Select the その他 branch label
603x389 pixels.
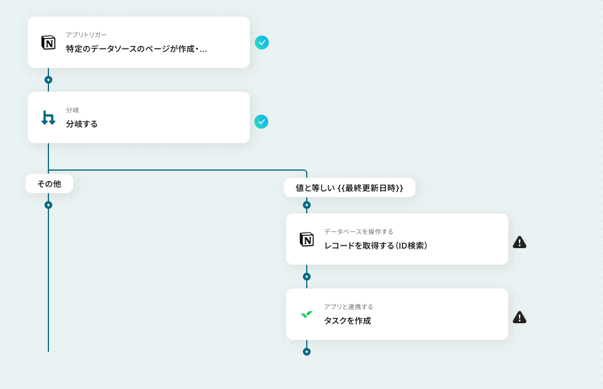[49, 184]
